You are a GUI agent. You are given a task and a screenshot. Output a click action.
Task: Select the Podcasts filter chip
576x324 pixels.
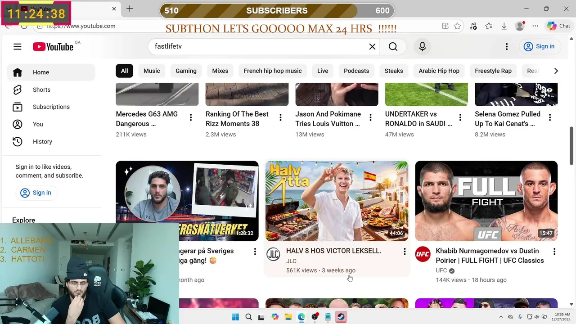356,71
